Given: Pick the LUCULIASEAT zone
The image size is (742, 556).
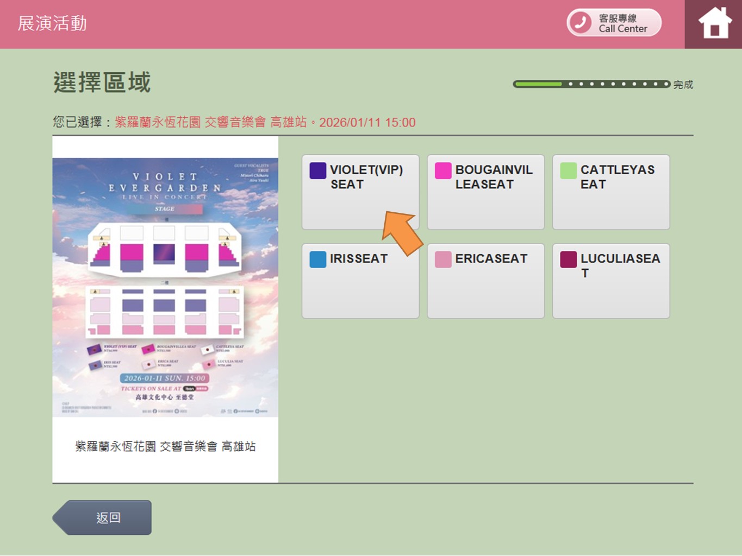Looking at the screenshot, I should [610, 281].
